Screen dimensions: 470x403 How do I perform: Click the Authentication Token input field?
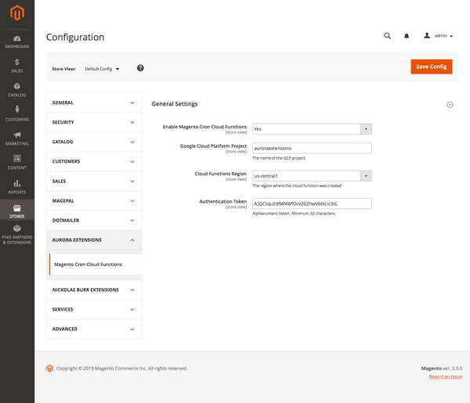(x=311, y=203)
